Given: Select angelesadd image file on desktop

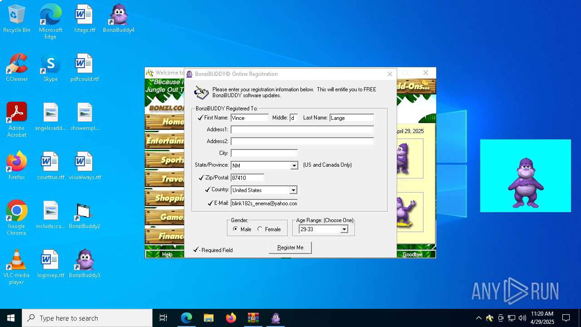Looking at the screenshot, I should [x=50, y=117].
